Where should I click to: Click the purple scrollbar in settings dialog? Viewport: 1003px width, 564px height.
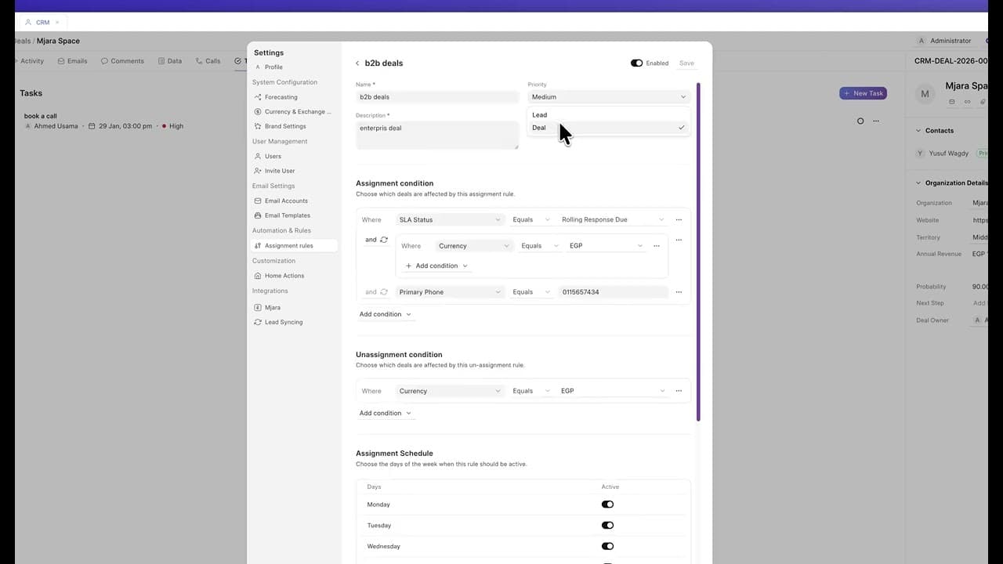(x=697, y=251)
